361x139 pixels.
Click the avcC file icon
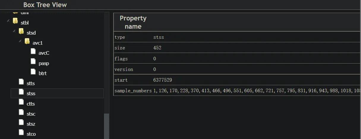[33, 52]
